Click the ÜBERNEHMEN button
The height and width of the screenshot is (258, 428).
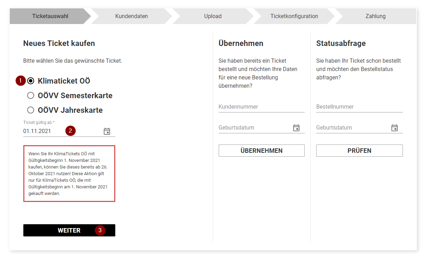point(262,151)
